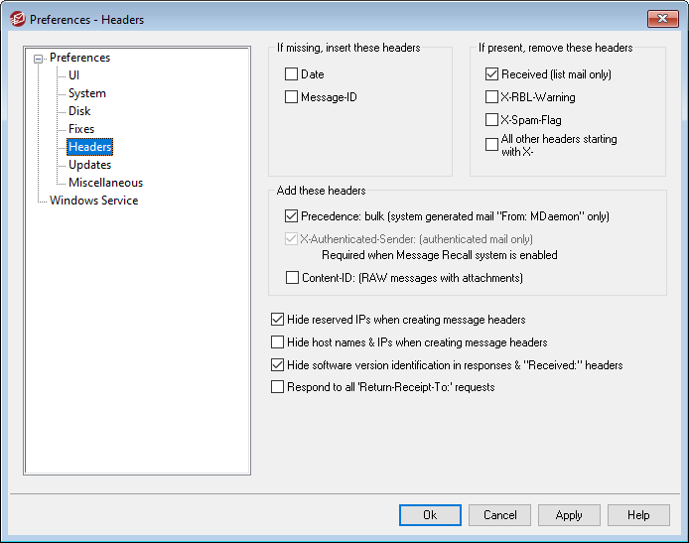Select the Fixes tree item
This screenshot has width=689, height=543.
(x=81, y=129)
